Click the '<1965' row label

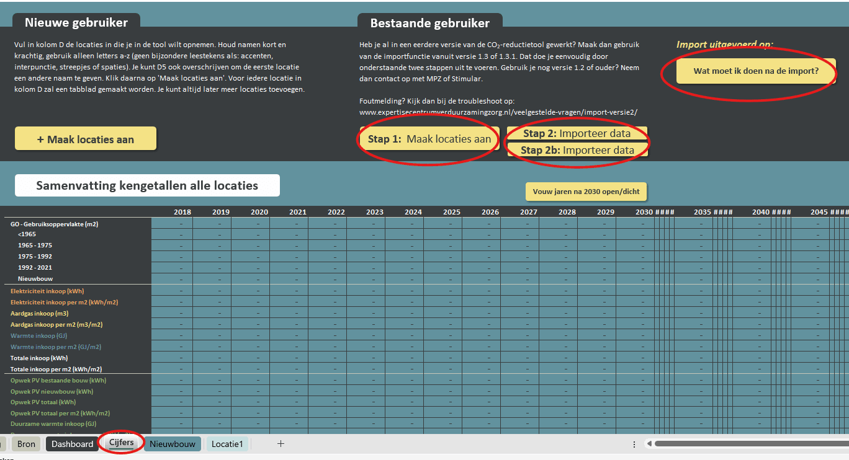pyautogui.click(x=27, y=234)
